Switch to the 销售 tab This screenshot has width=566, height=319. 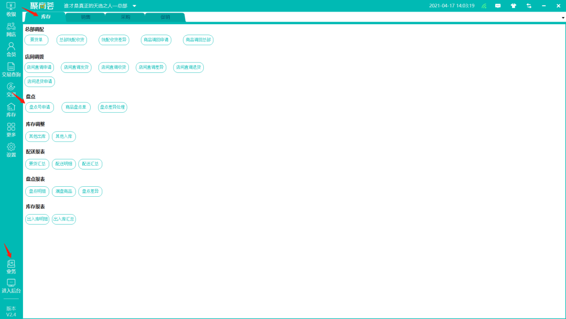click(x=85, y=17)
